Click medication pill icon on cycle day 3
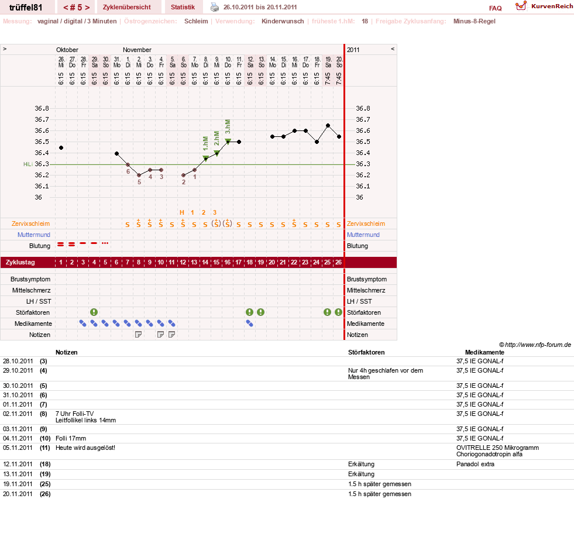 tap(83, 324)
